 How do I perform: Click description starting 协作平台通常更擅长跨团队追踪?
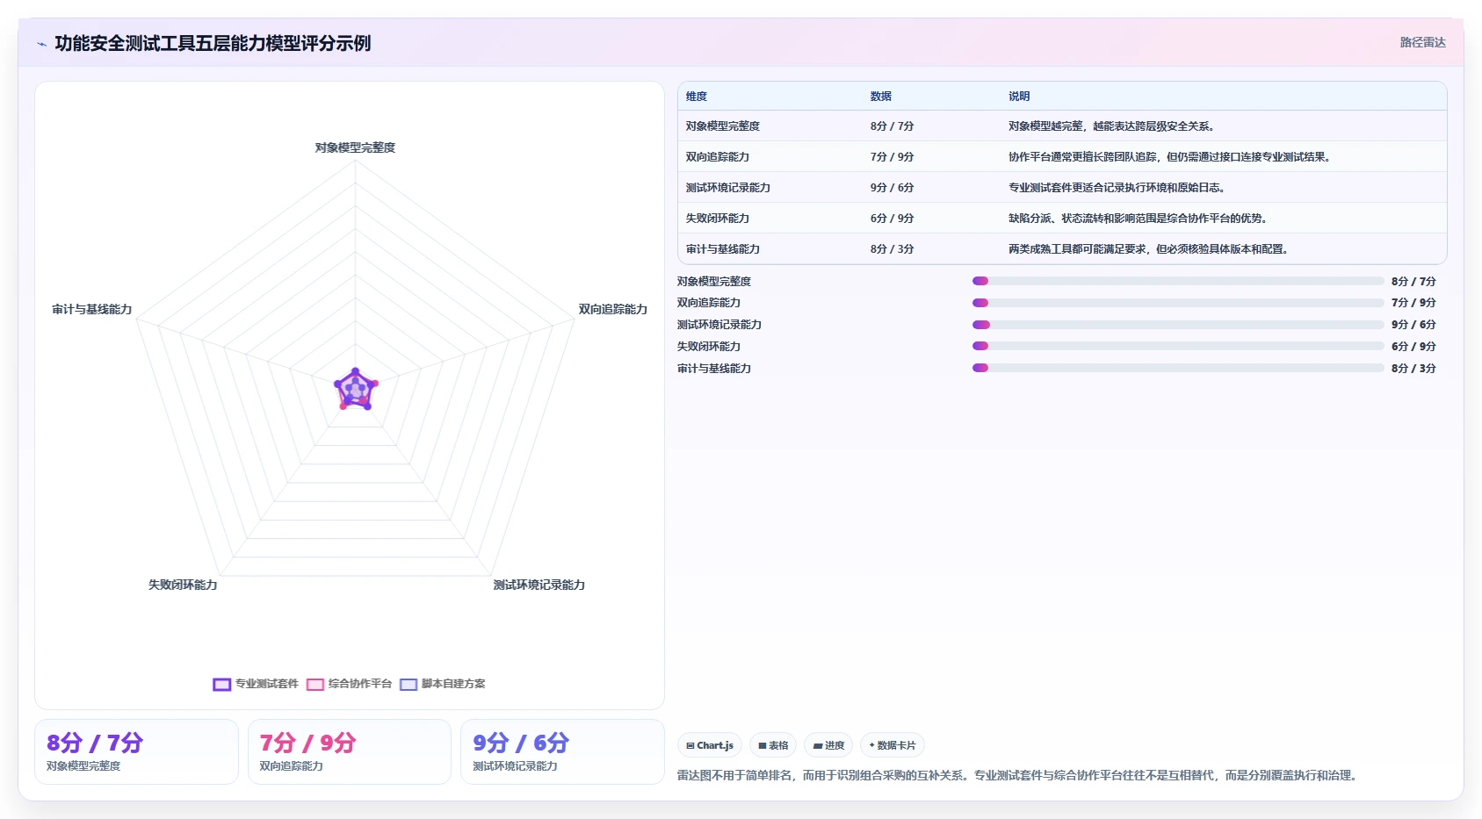click(1171, 157)
